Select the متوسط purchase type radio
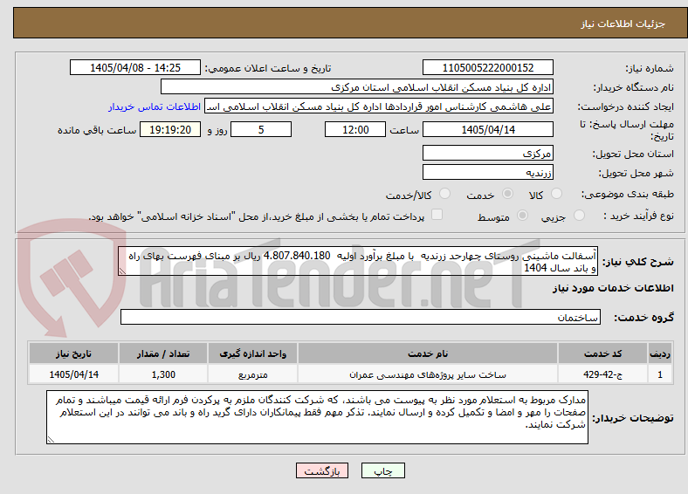688x494 pixels. 522,215
